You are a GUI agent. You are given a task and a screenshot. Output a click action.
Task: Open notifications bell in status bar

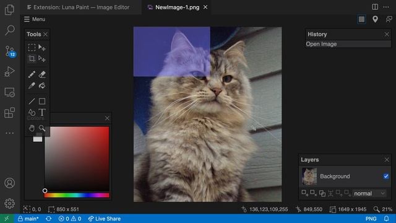(386, 219)
